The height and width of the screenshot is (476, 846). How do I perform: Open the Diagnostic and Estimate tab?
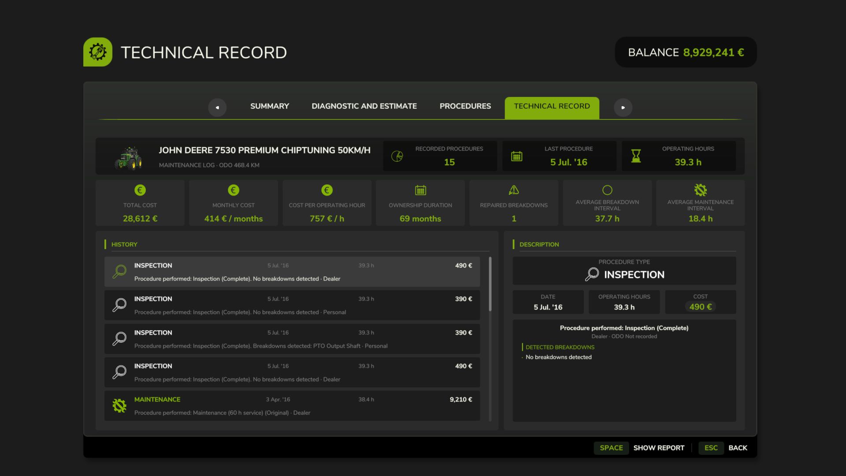pyautogui.click(x=364, y=106)
